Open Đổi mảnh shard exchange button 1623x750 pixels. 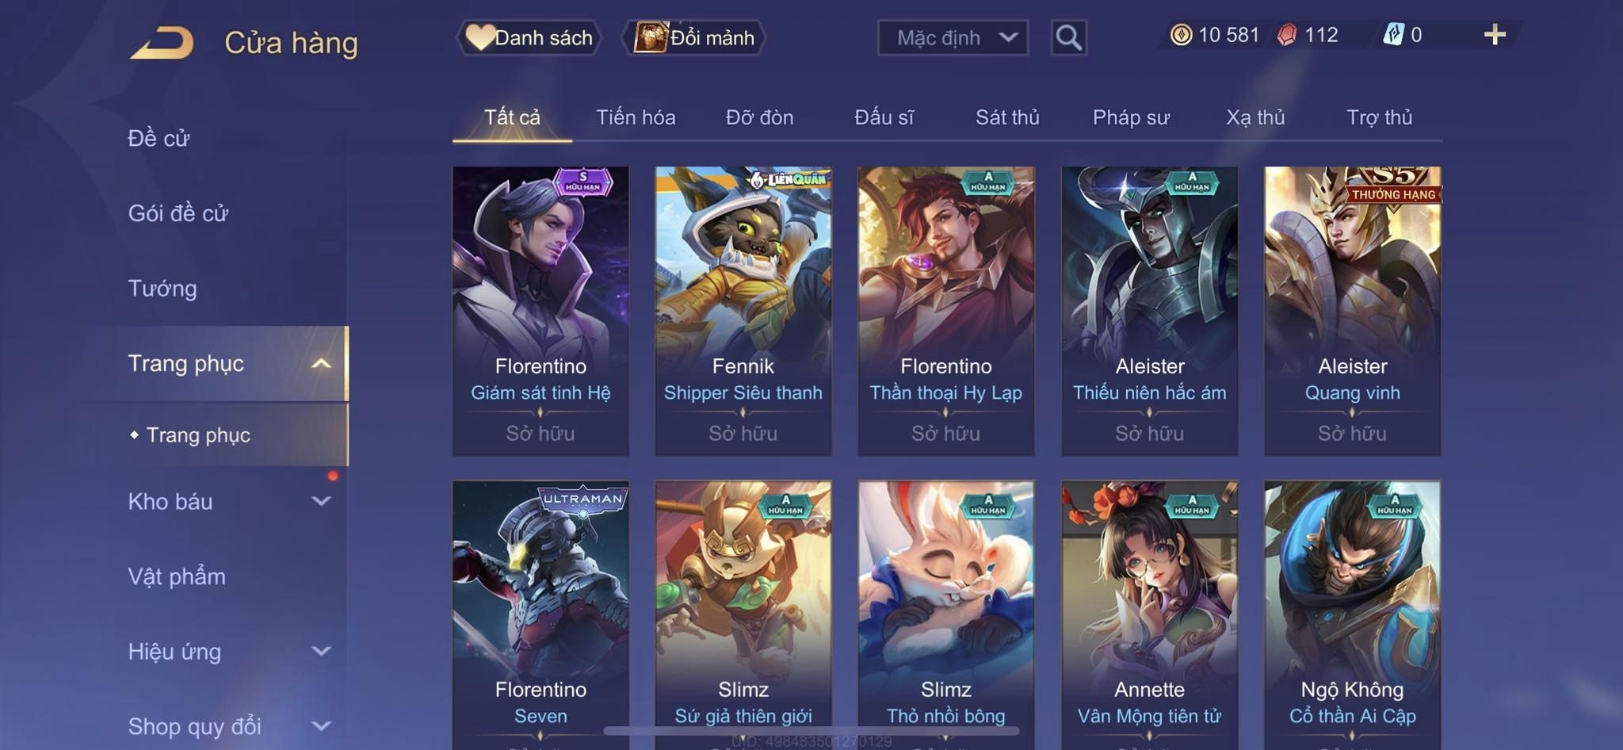(693, 37)
